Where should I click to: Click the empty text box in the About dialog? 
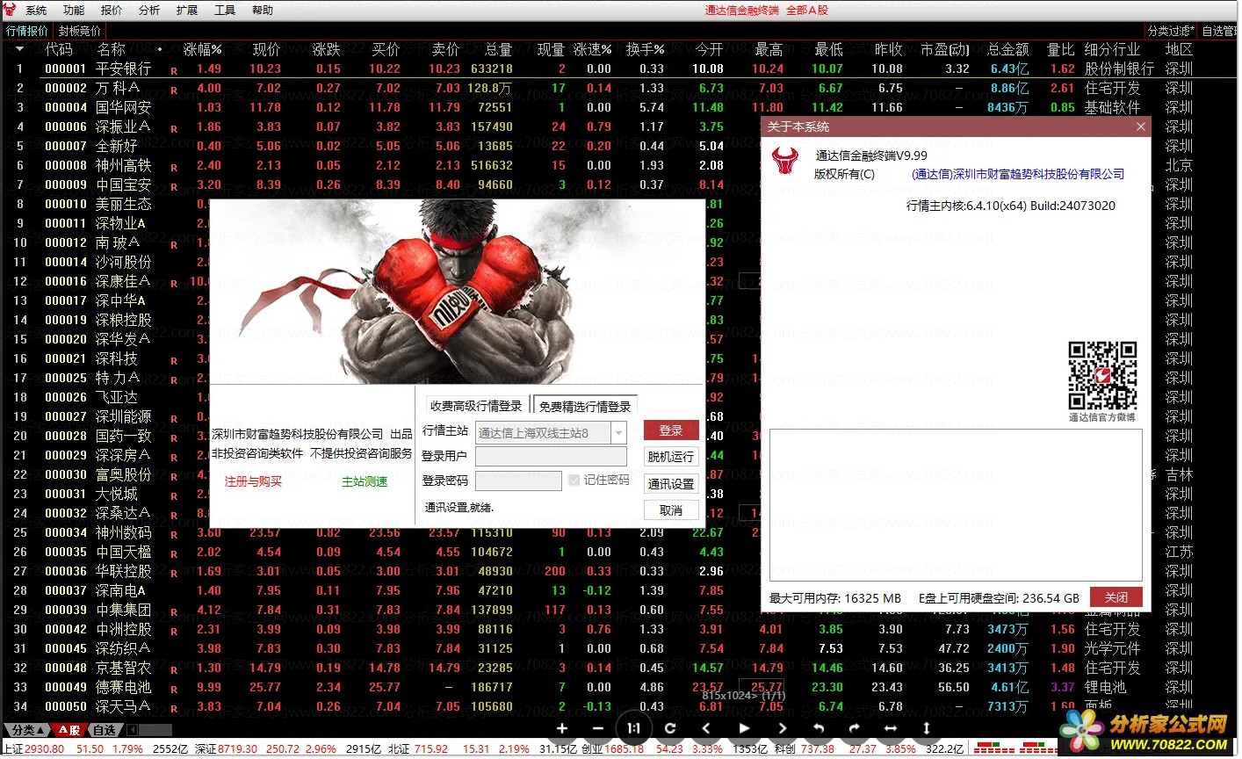coord(956,504)
